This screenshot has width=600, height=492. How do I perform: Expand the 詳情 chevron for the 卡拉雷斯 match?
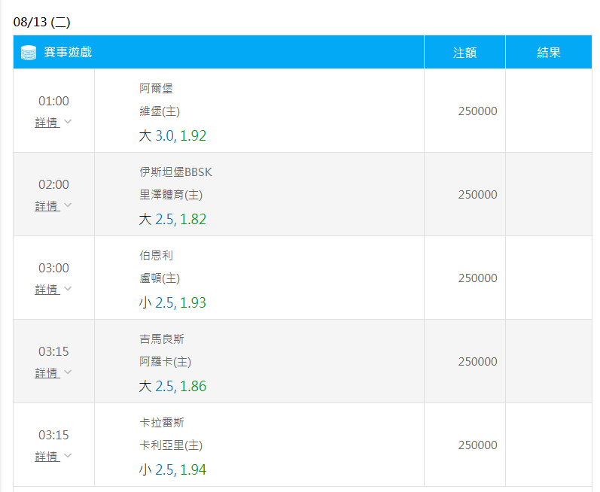68,455
